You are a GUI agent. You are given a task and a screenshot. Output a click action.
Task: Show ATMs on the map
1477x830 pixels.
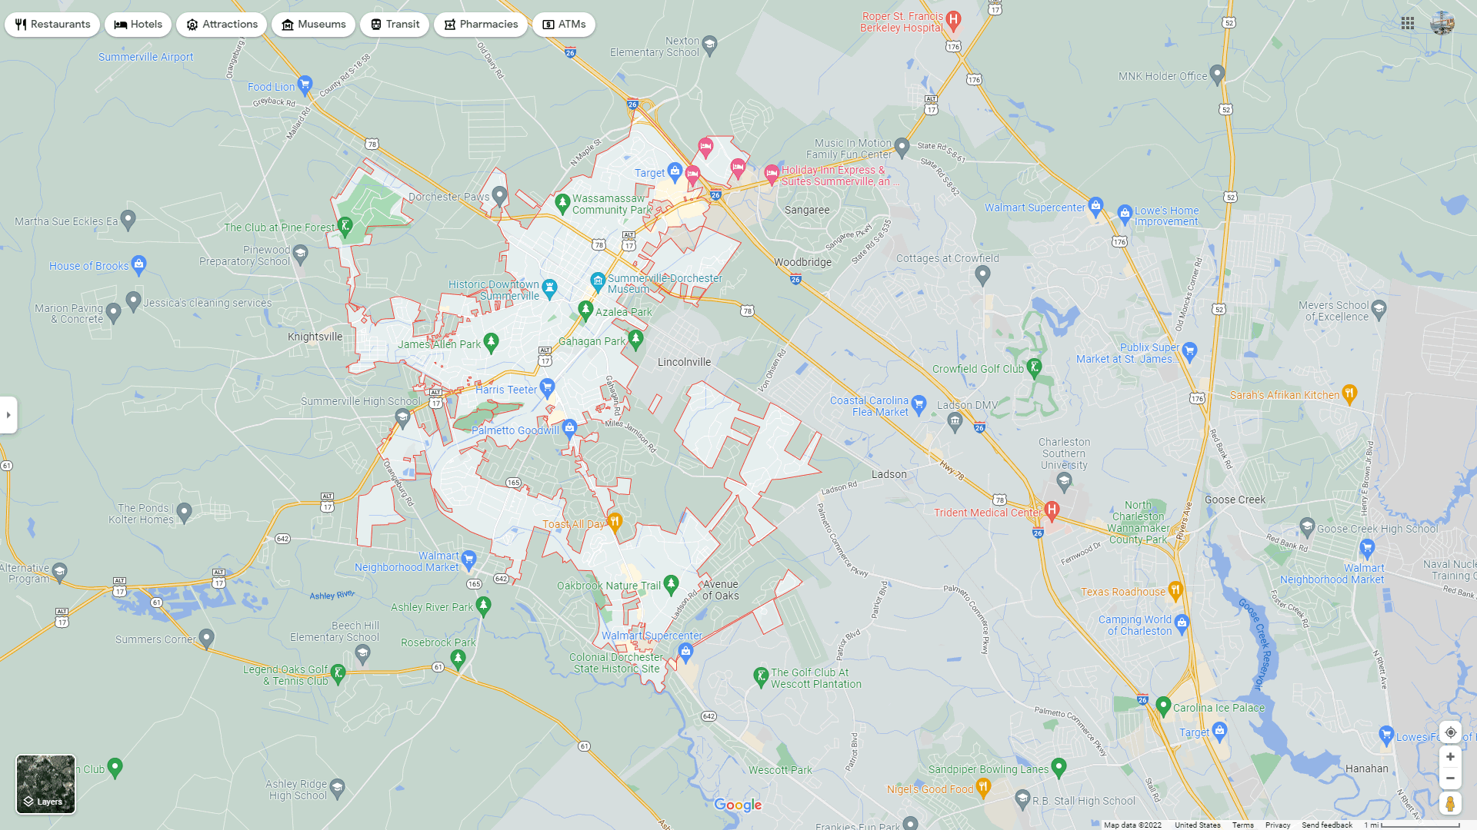(x=564, y=25)
